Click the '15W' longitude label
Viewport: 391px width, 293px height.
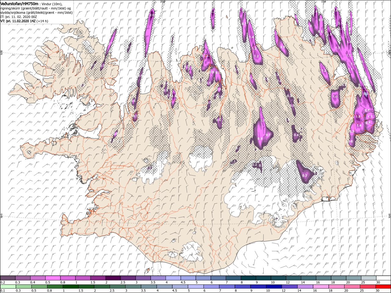point(323,2)
